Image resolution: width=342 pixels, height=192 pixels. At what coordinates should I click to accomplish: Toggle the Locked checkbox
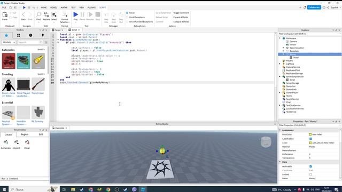[310, 174]
